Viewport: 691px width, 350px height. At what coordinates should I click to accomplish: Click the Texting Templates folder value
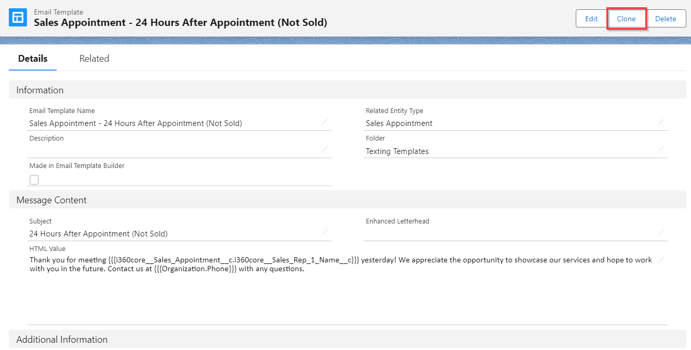397,151
